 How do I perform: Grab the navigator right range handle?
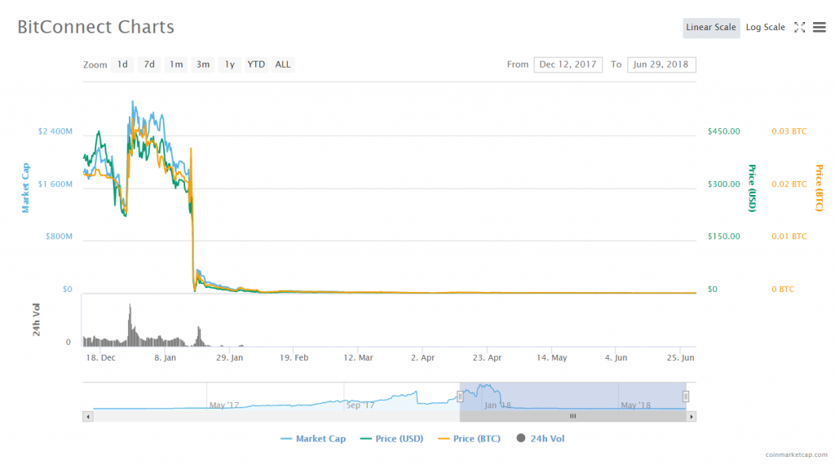pos(686,396)
